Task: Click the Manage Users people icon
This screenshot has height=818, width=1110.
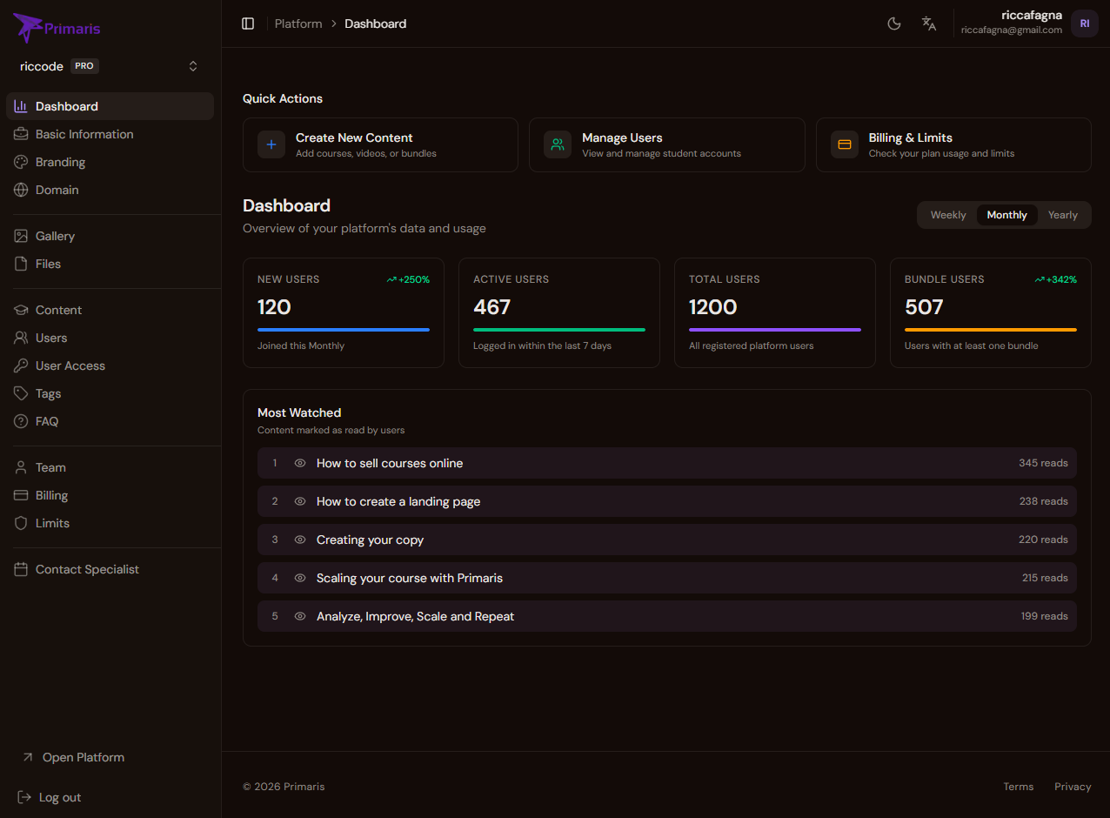Action: coord(558,144)
